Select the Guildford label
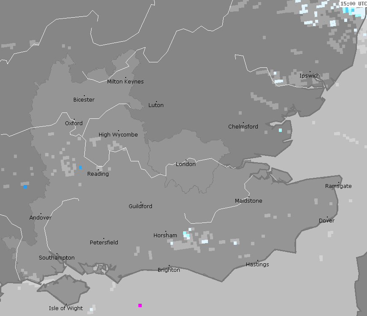Image resolution: width=367 pixels, height=316 pixels. [140, 206]
